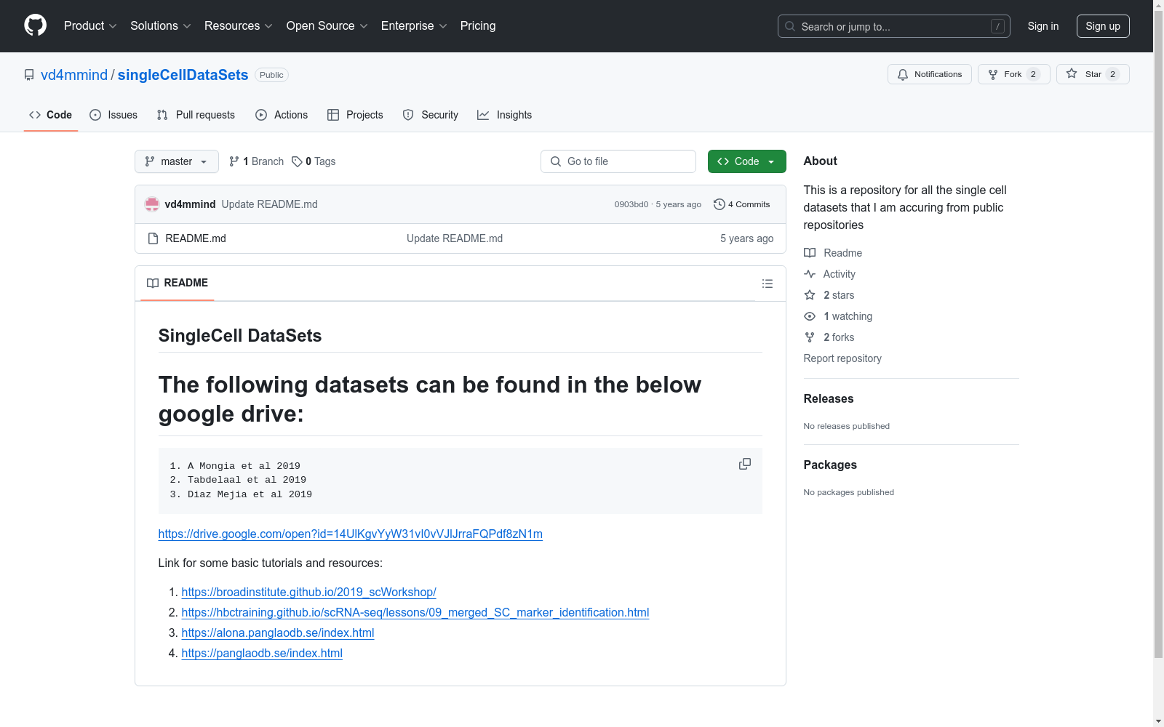Click the book icon beside Readme
The width and height of the screenshot is (1164, 727).
pyautogui.click(x=810, y=253)
